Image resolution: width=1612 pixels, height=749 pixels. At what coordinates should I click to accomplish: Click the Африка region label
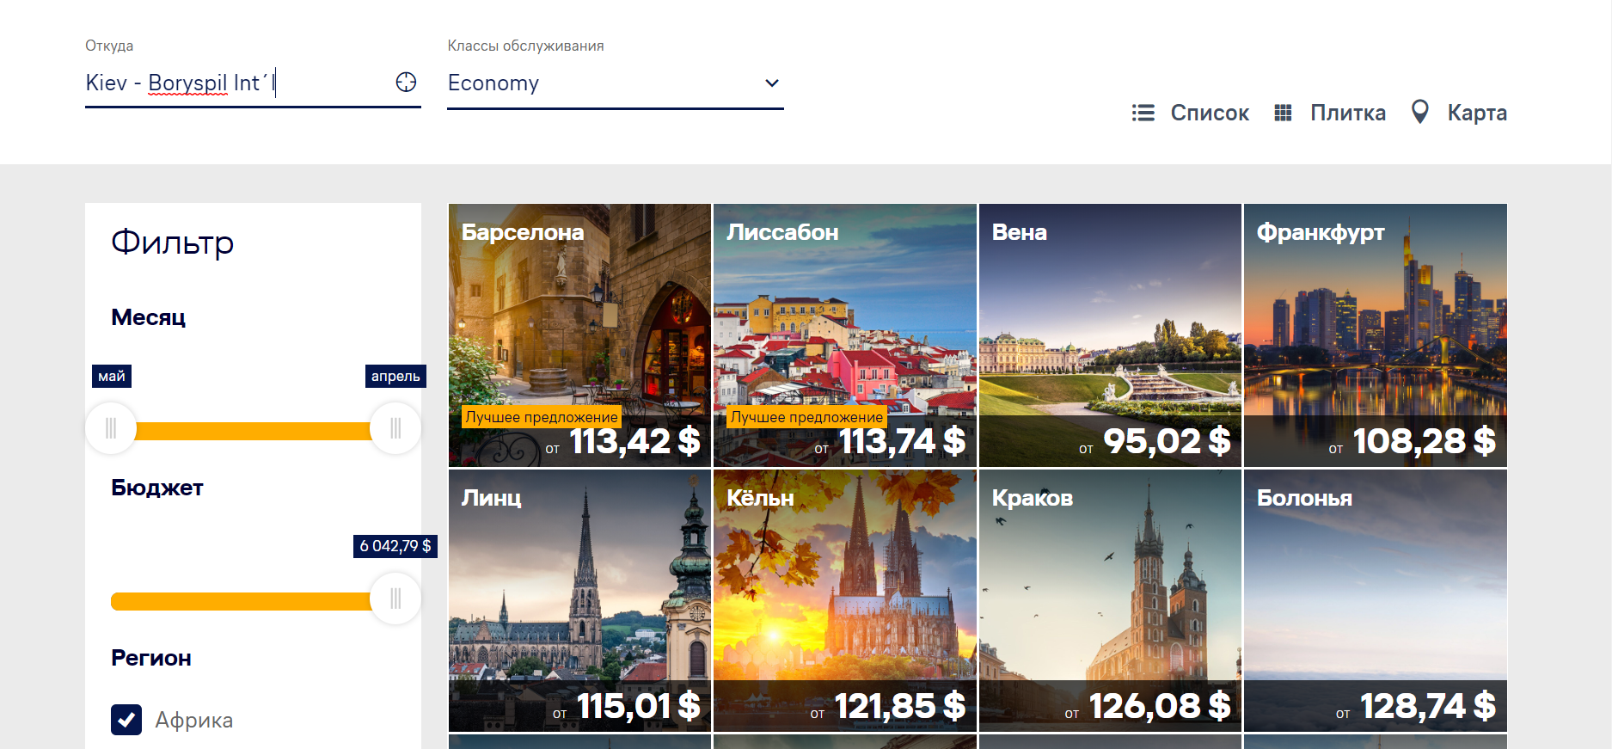point(194,720)
